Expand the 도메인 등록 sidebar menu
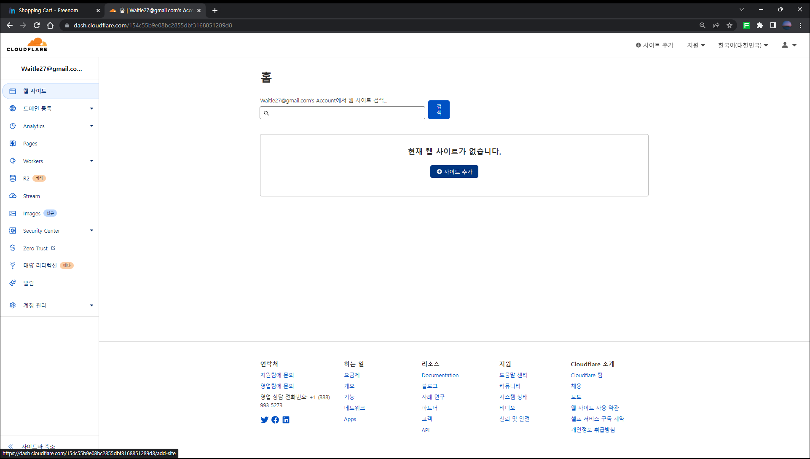Image resolution: width=810 pixels, height=459 pixels. tap(91, 109)
